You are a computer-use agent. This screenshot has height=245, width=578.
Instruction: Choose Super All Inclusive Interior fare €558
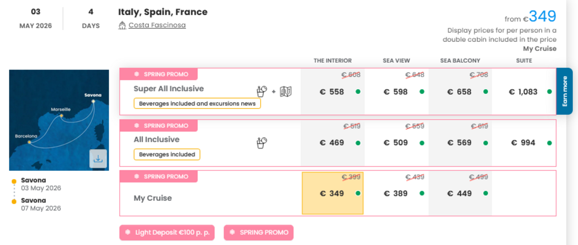click(x=332, y=92)
